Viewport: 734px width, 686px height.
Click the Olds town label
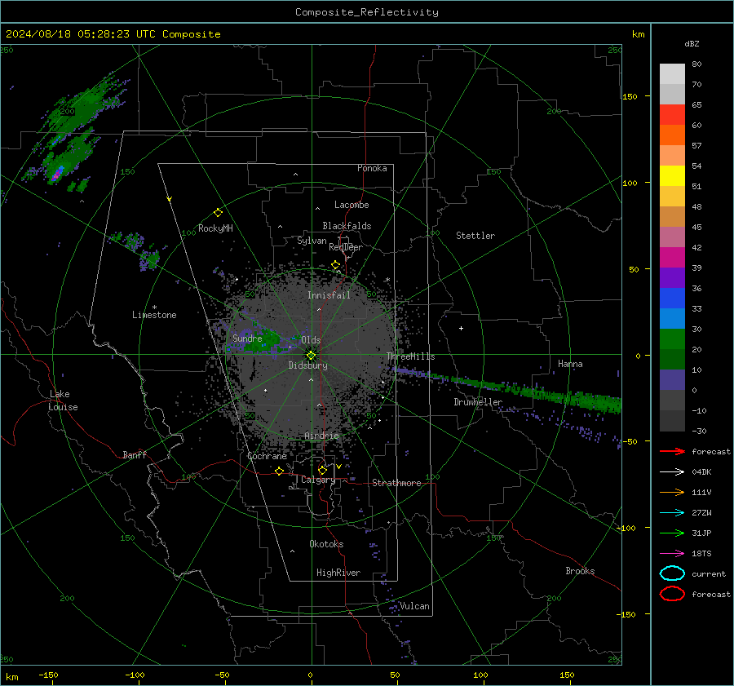311,340
